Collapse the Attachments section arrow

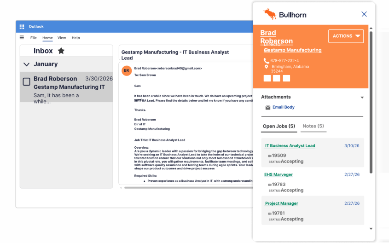click(362, 98)
